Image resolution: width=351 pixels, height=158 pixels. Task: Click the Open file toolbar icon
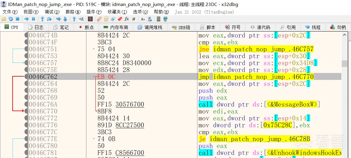point(4,19)
